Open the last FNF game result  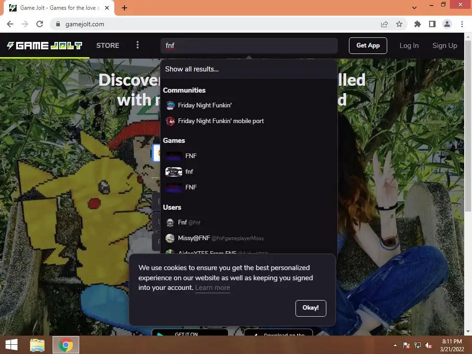click(249, 187)
